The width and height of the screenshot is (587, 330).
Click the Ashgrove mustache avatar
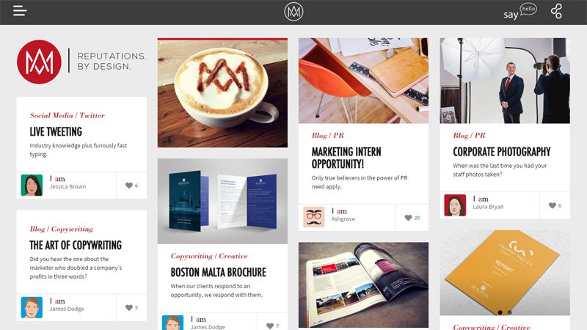[314, 217]
